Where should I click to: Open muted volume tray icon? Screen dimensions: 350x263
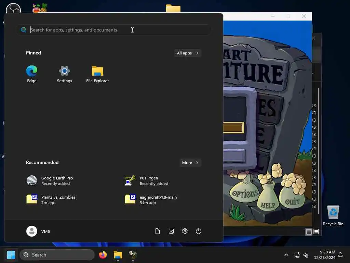pyautogui.click(x=306, y=255)
